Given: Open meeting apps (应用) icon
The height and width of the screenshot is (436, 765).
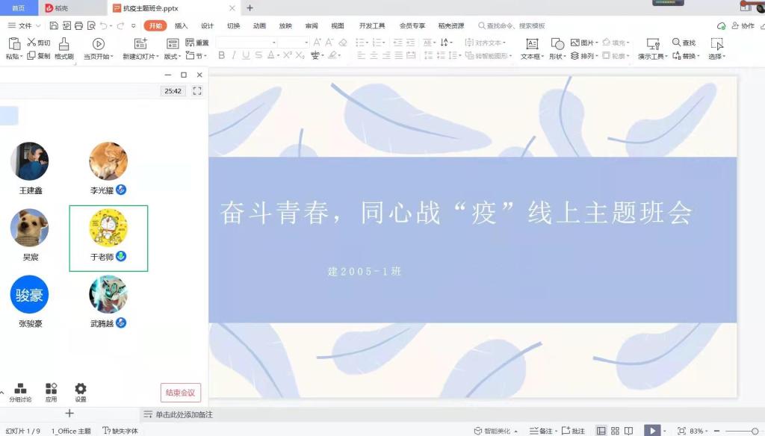Looking at the screenshot, I should 51,389.
